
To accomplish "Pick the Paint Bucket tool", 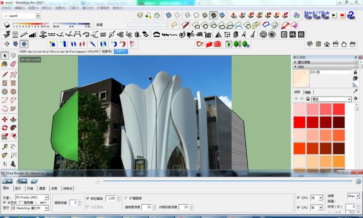I will (5, 64).
